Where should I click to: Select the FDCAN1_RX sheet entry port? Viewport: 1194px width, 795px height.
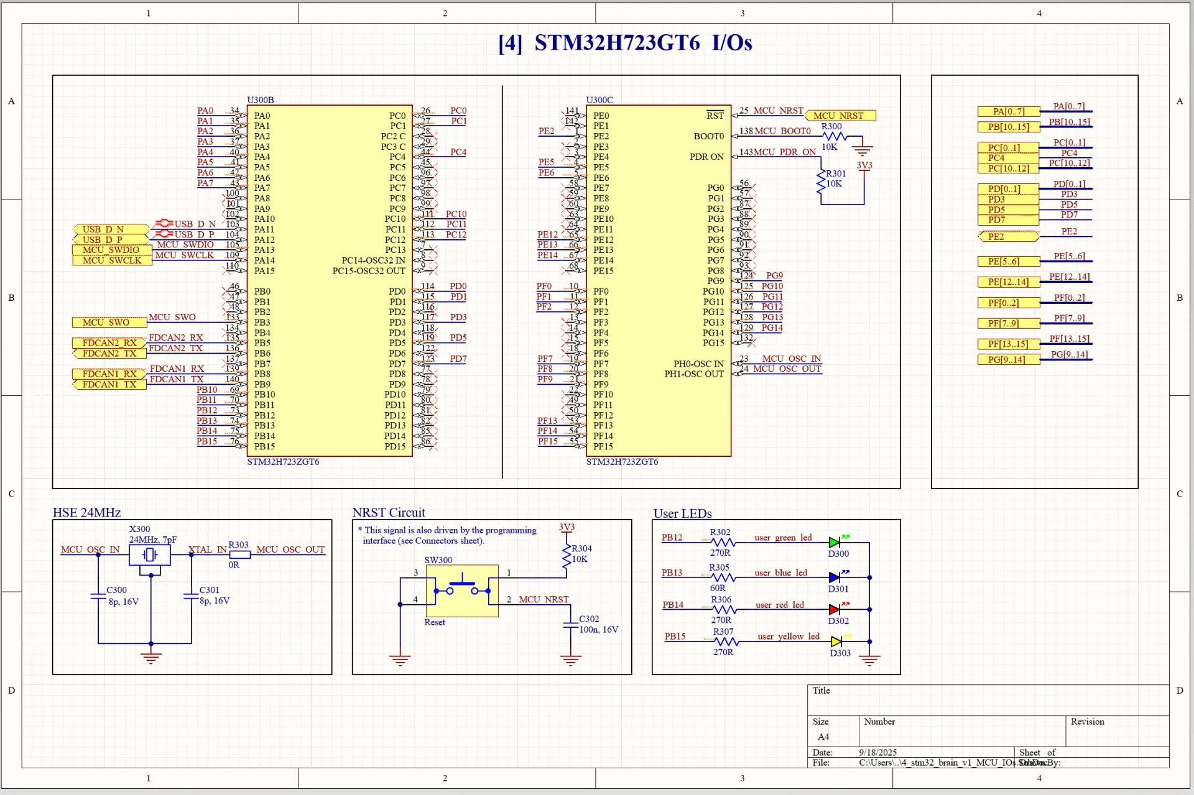coord(106,374)
